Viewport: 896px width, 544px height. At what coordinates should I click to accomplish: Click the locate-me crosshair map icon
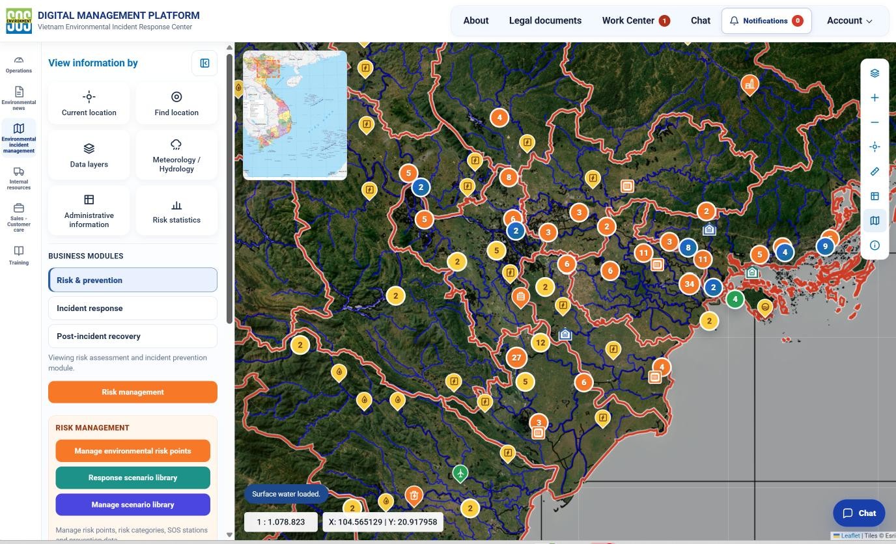(x=875, y=147)
